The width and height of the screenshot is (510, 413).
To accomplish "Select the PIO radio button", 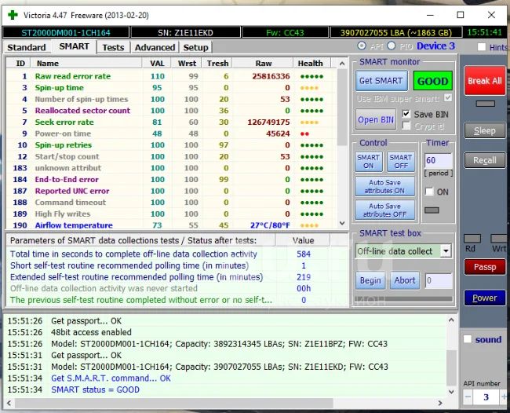I will pos(392,46).
